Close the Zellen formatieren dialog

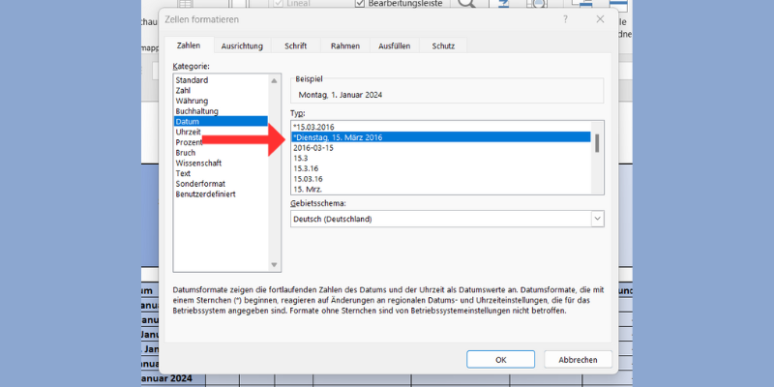(x=601, y=18)
